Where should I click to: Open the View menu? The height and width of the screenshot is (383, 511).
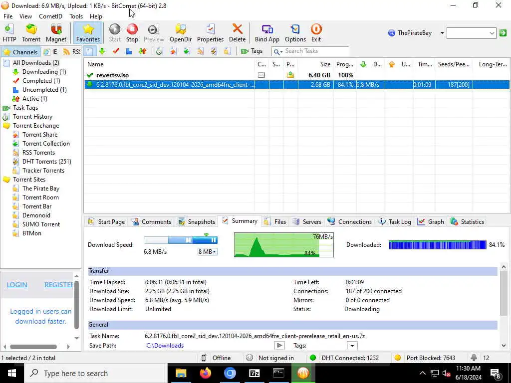coord(25,16)
